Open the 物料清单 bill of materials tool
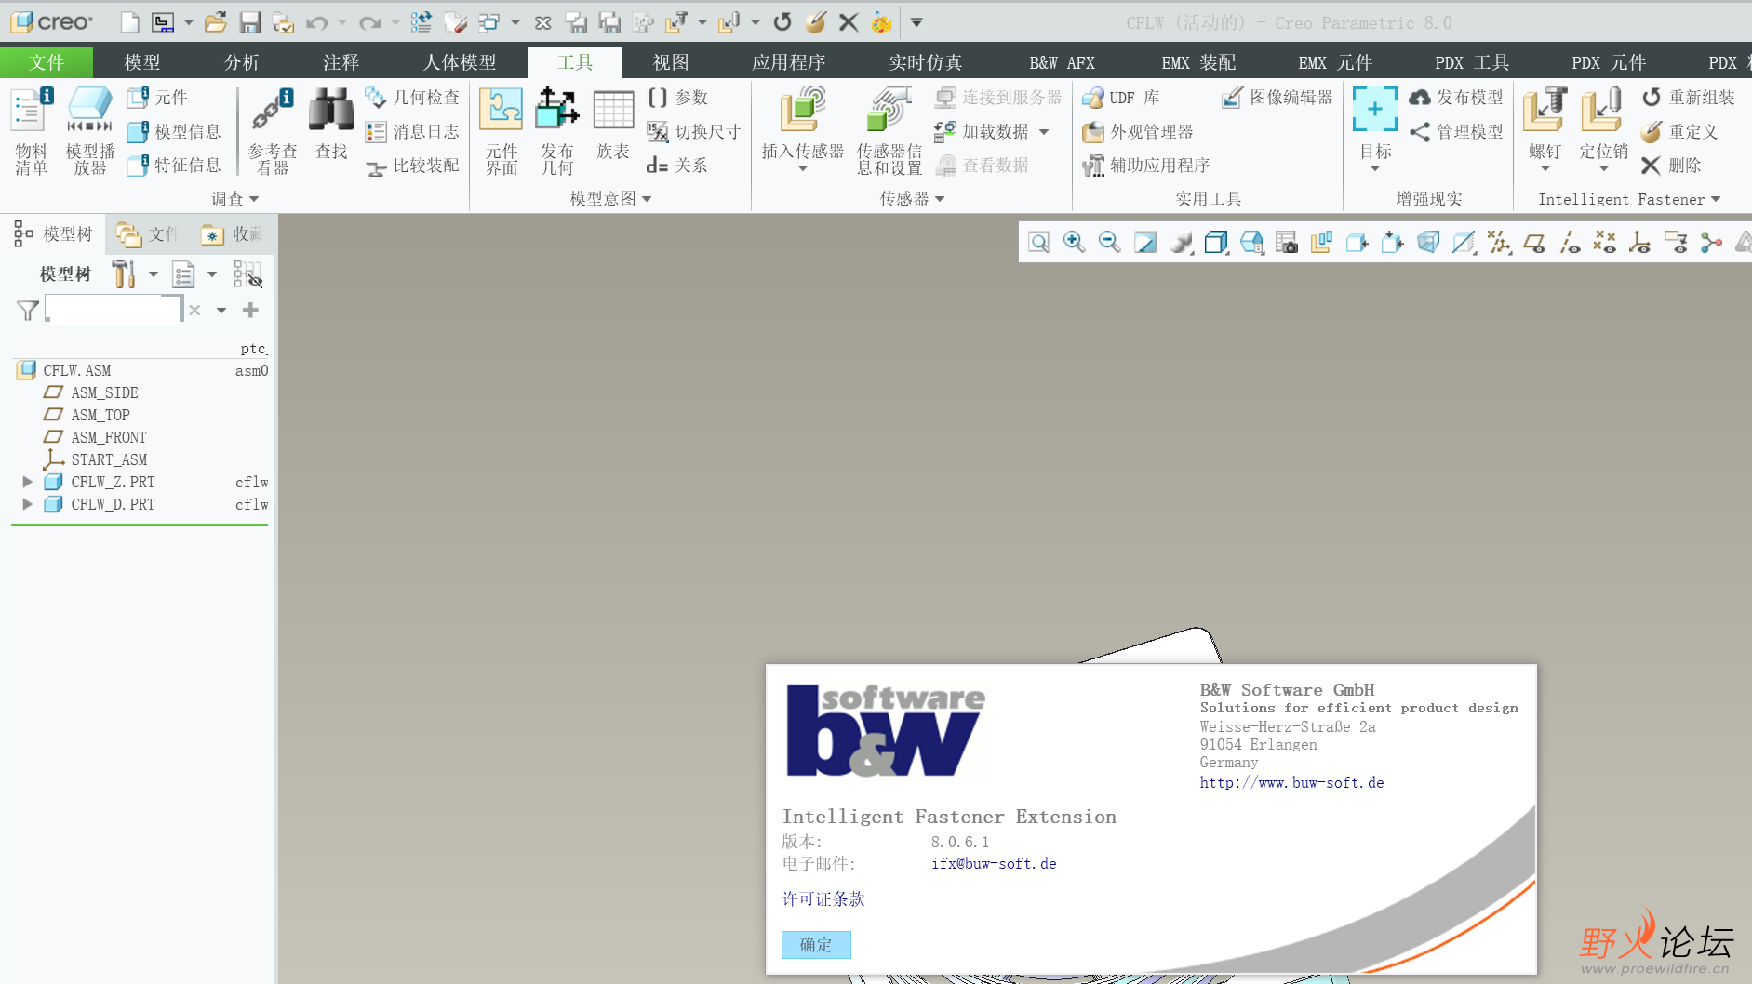Viewport: 1752px width, 984px height. point(31,131)
